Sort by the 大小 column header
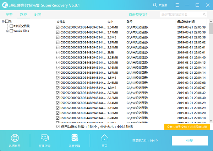Viewport: 213px width, 151px height. click(x=110, y=22)
